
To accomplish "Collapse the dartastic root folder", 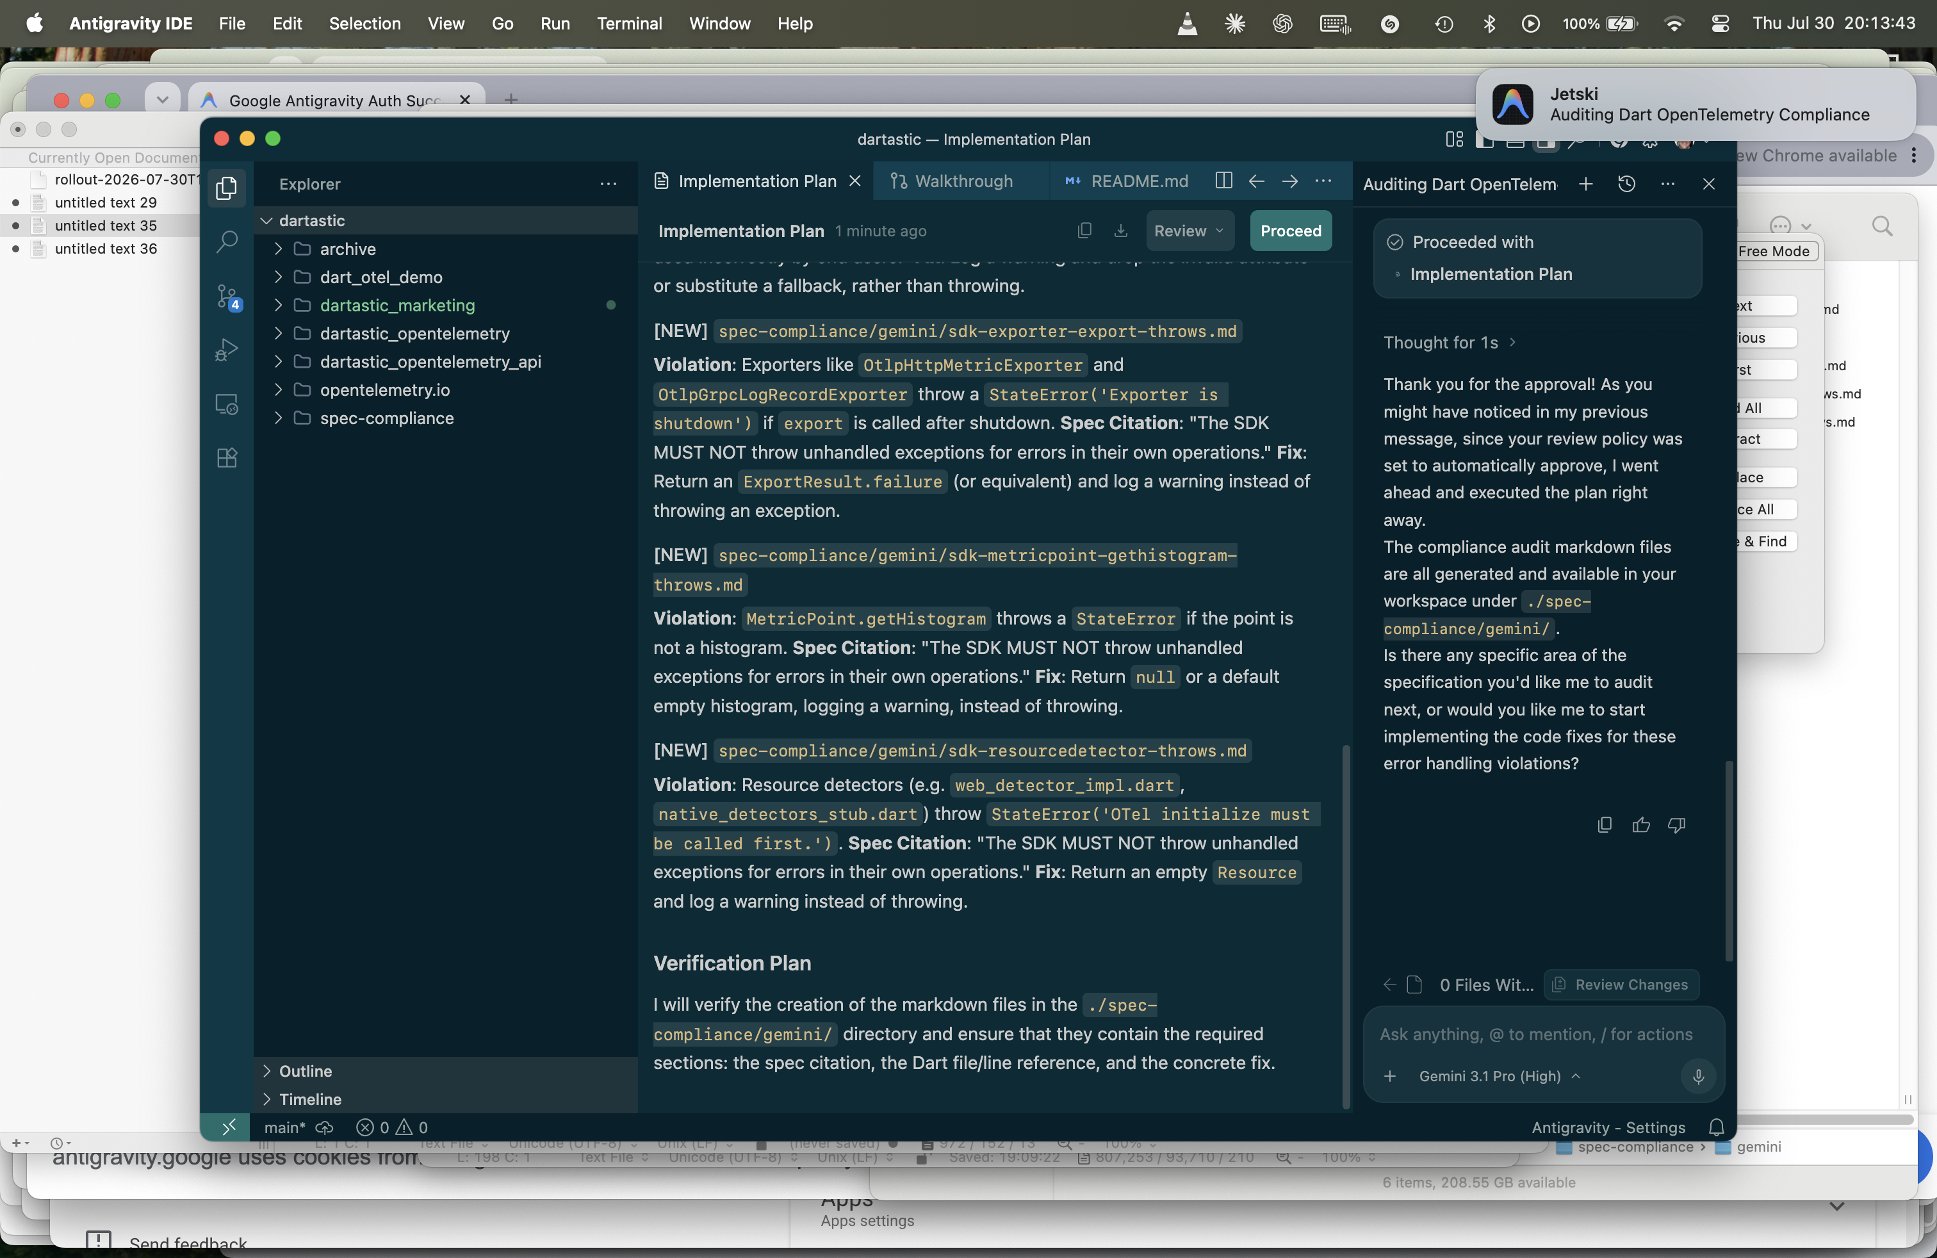I will click(x=266, y=220).
